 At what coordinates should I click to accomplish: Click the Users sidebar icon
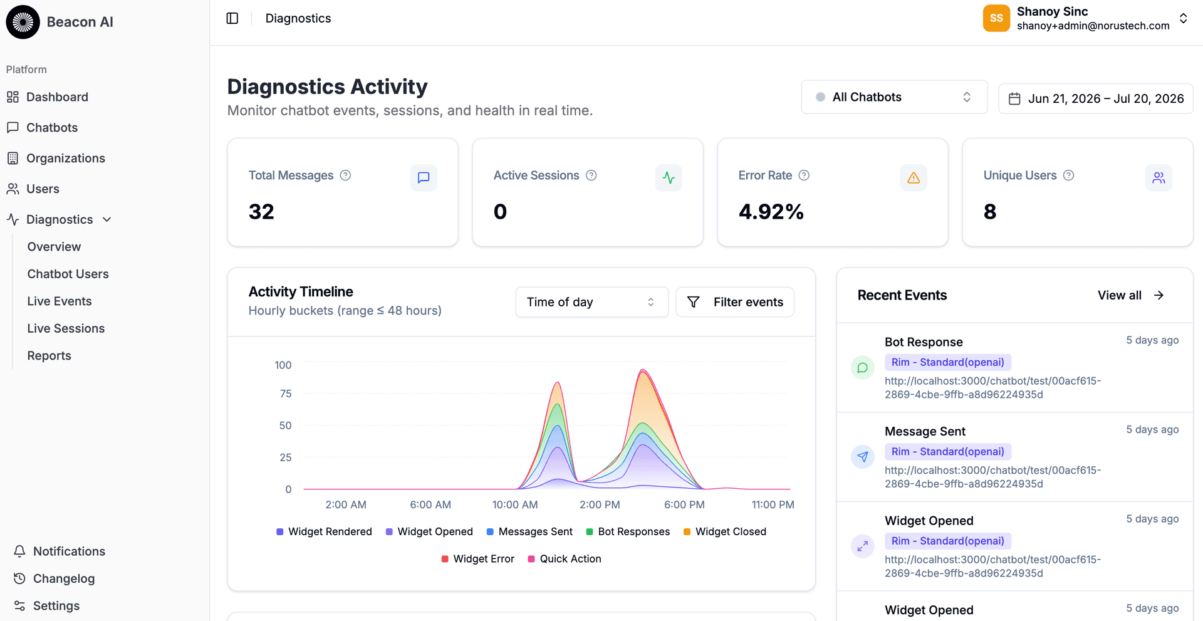click(x=13, y=189)
